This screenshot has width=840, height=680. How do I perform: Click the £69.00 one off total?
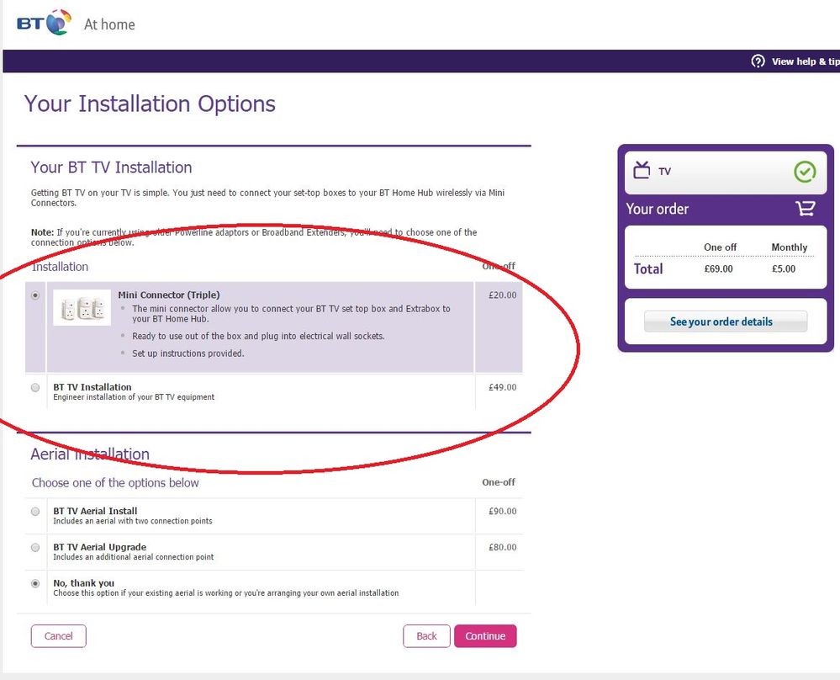pos(718,268)
